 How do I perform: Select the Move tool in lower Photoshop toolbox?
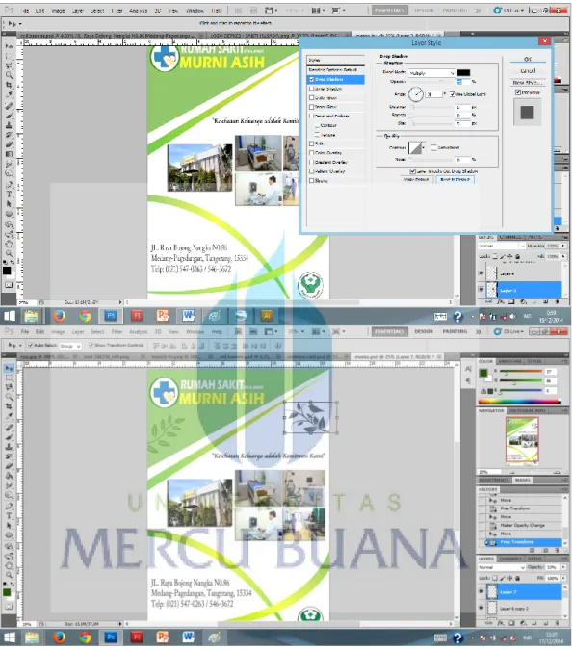[9, 368]
